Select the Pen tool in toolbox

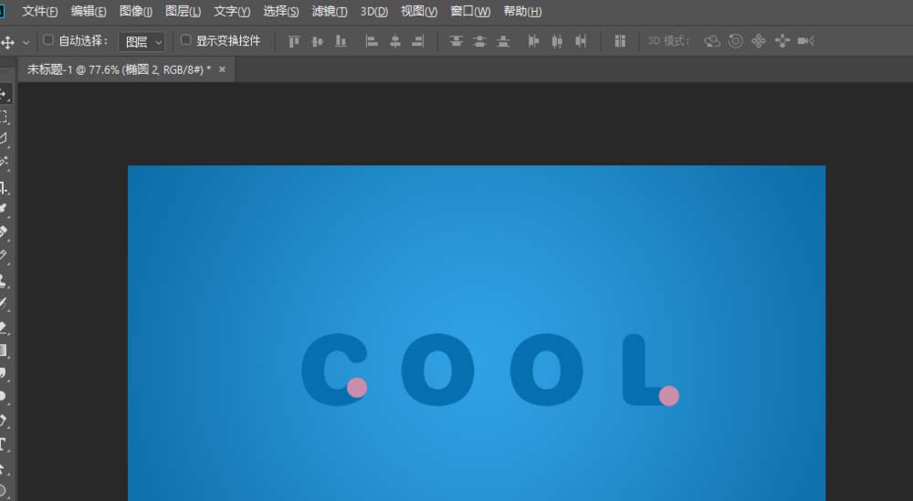point(4,421)
